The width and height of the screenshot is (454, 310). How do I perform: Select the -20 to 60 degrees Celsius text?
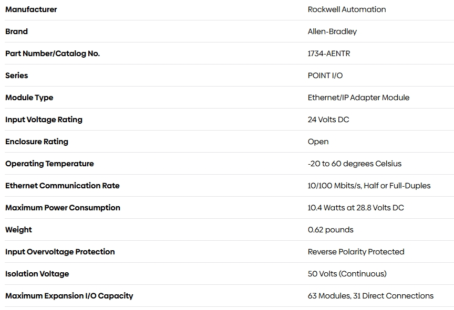tap(354, 164)
